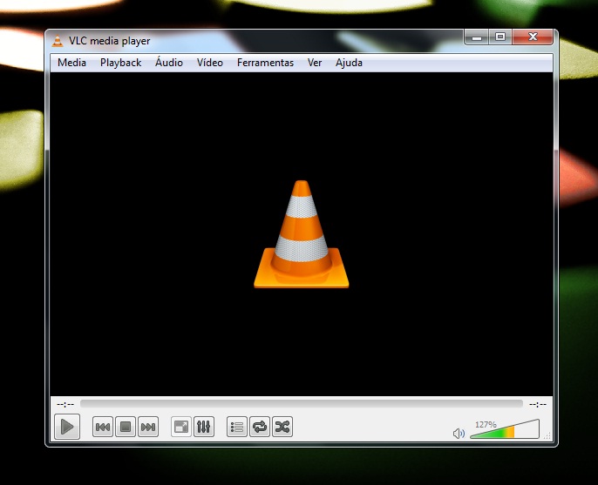Skip to previous media track

103,427
